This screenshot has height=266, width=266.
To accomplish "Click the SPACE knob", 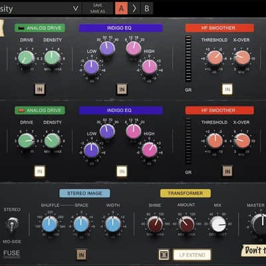I will click(81, 224).
